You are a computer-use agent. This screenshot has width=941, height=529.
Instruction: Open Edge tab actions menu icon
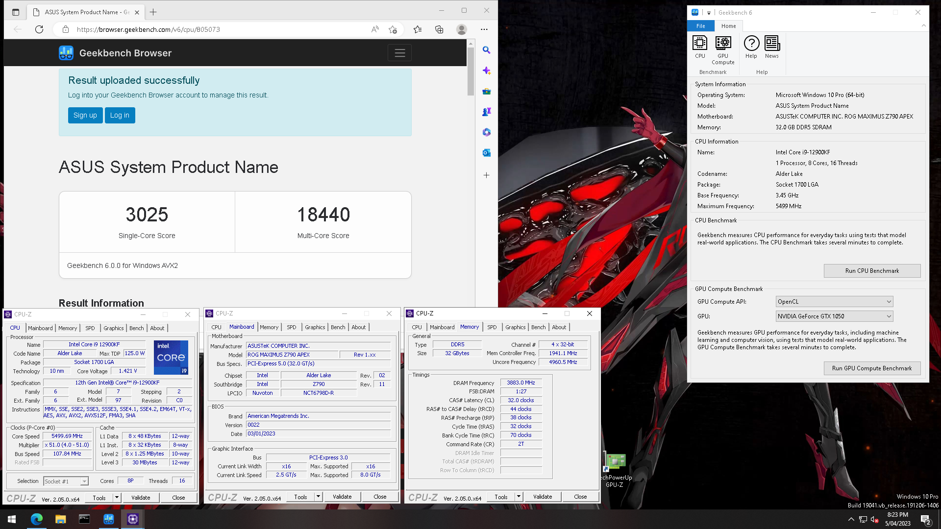[x=16, y=12]
